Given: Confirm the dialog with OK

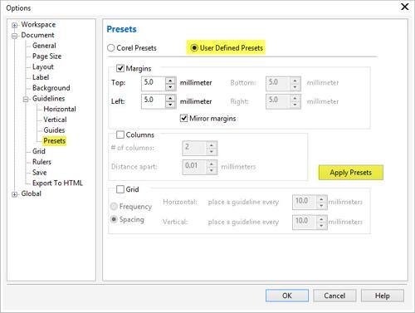Looking at the screenshot, I should click(x=287, y=296).
